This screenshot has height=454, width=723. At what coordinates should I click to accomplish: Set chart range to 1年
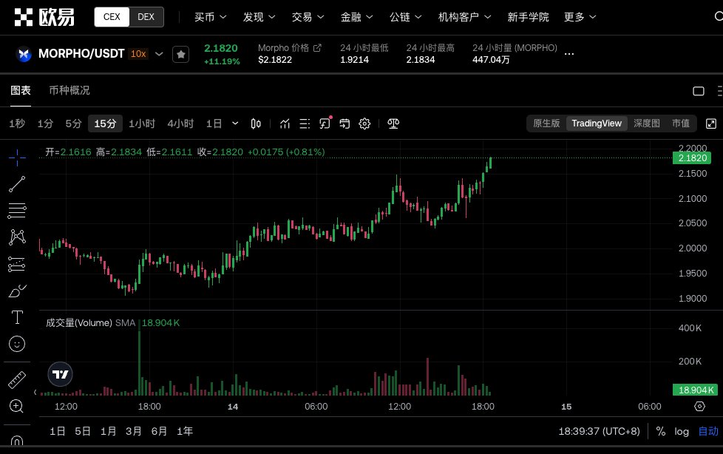pos(185,431)
